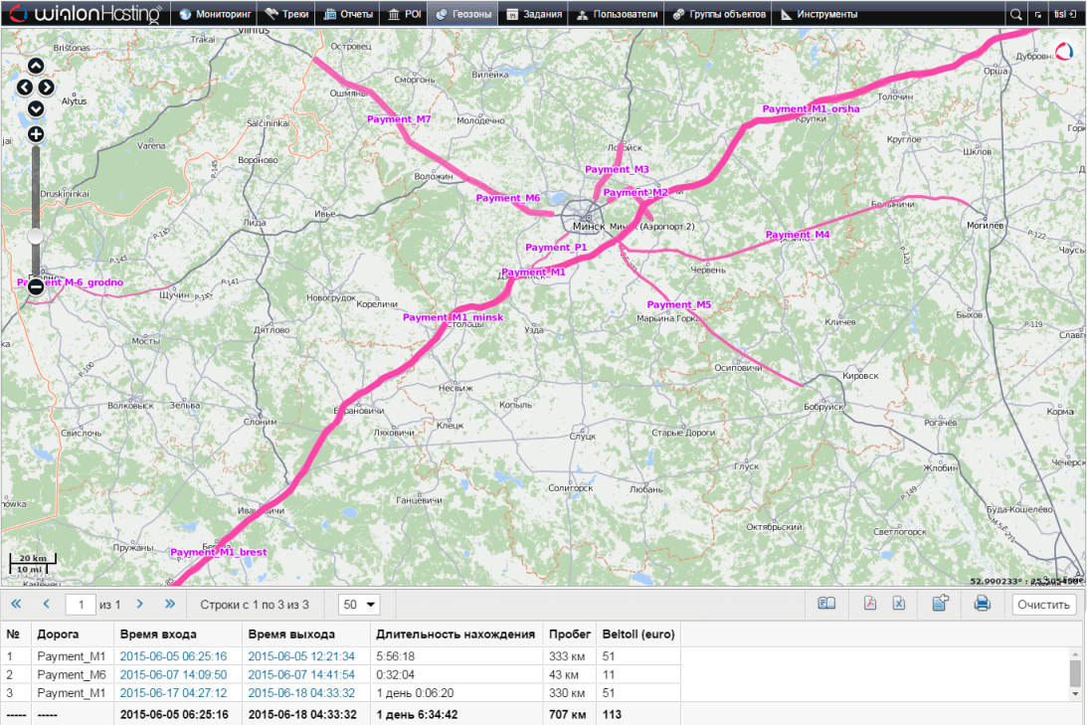Go to the first results page

(x=16, y=604)
